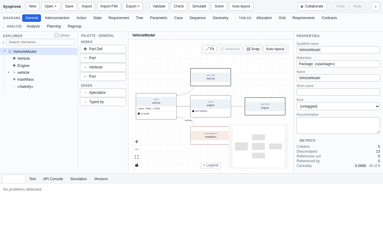Zoom out using the minus control
Viewport: 383px width, 239px height.
[x=137, y=149]
